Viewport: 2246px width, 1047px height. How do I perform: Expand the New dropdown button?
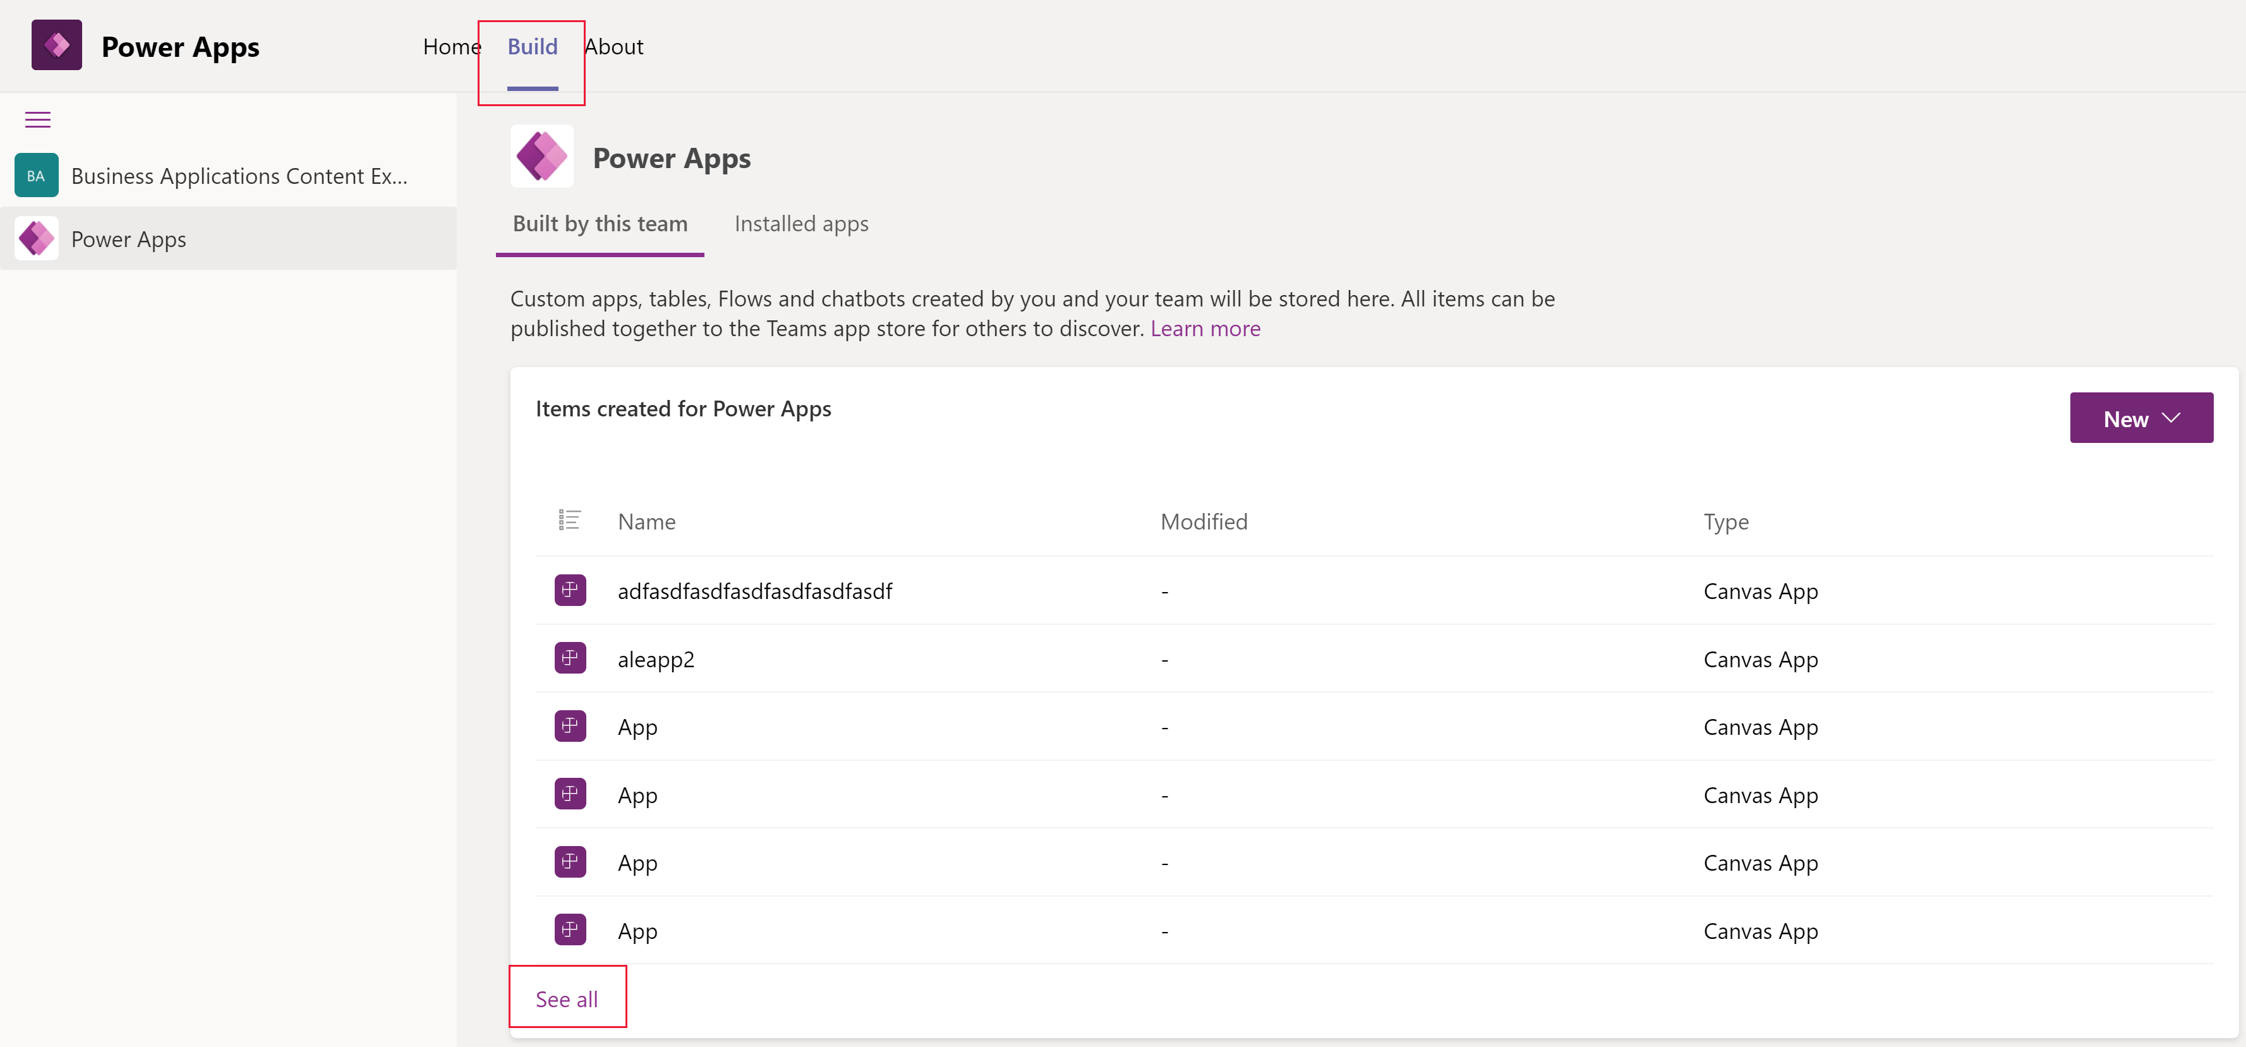[2171, 417]
